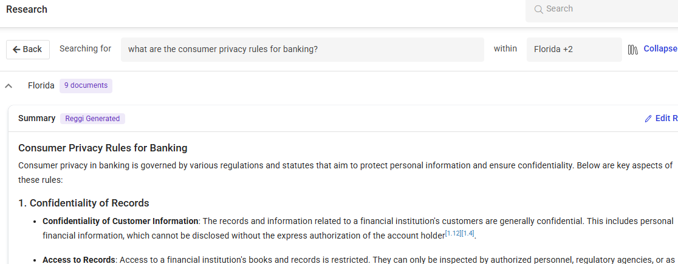Open the 9 documents badge
Screen dimensions: 678x264
click(x=86, y=86)
